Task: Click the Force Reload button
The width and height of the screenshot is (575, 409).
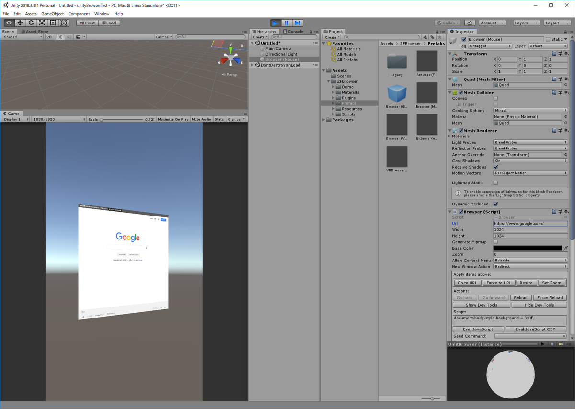Action: (x=550, y=297)
